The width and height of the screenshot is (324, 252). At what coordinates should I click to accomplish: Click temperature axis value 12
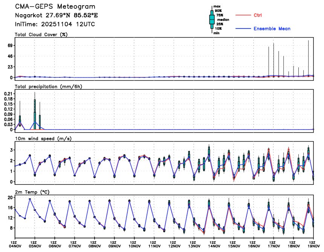pos(10,218)
